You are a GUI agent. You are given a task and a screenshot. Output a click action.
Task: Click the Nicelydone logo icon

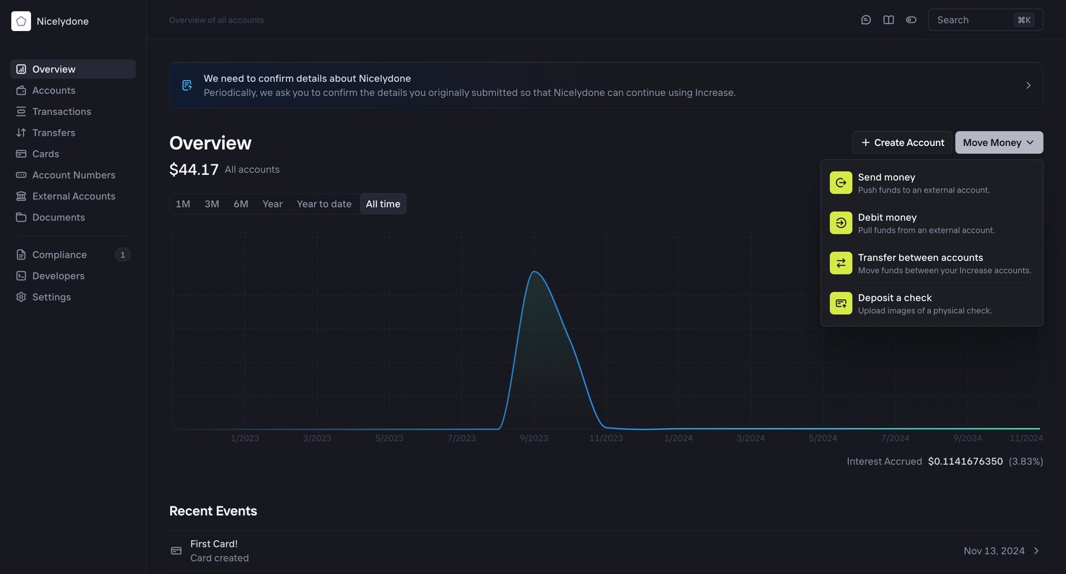pos(21,21)
